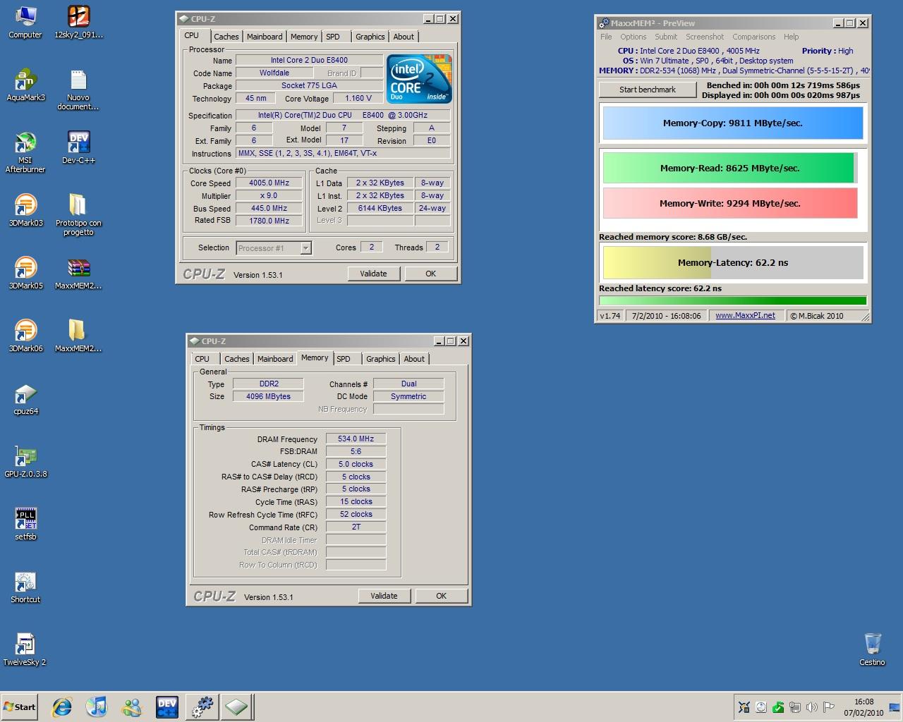The image size is (903, 722).
Task: Open Caches tab in lower CPU-Z window
Action: [x=237, y=359]
